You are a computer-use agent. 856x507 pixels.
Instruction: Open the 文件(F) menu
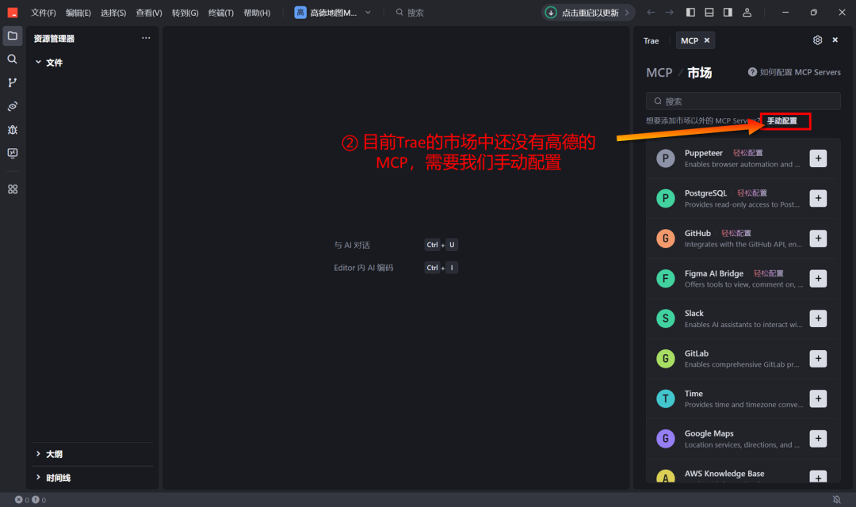43,13
